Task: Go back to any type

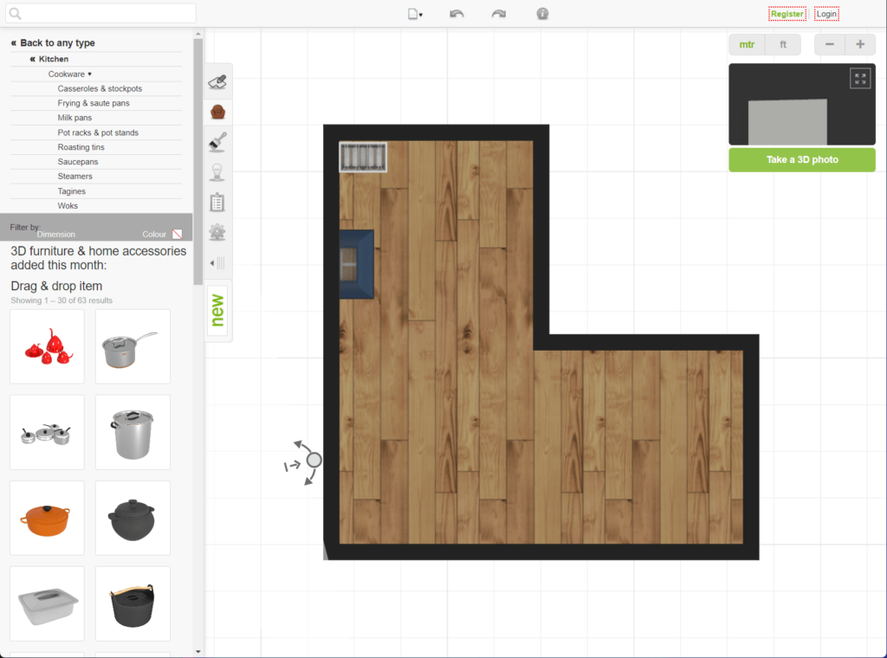Action: point(53,43)
